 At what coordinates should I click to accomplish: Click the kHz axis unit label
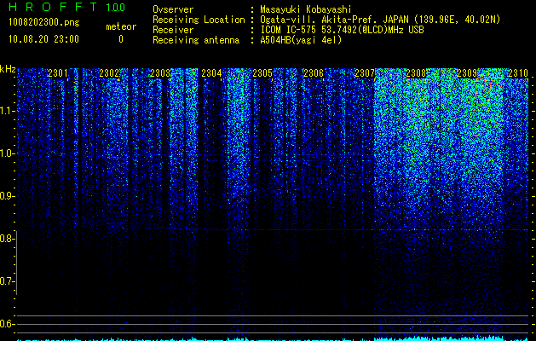8,69
